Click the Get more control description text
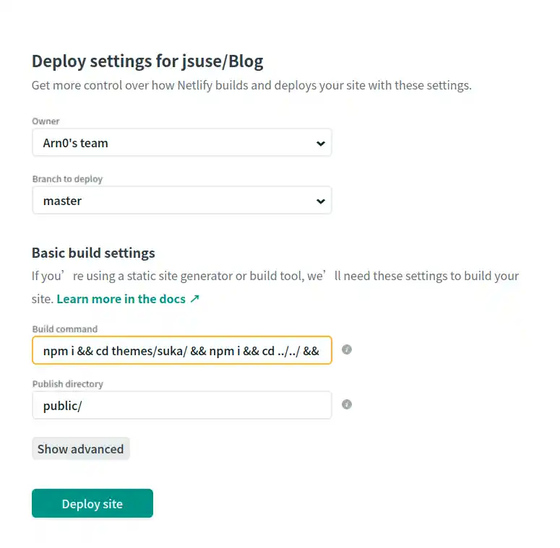560x548 pixels. coord(251,85)
